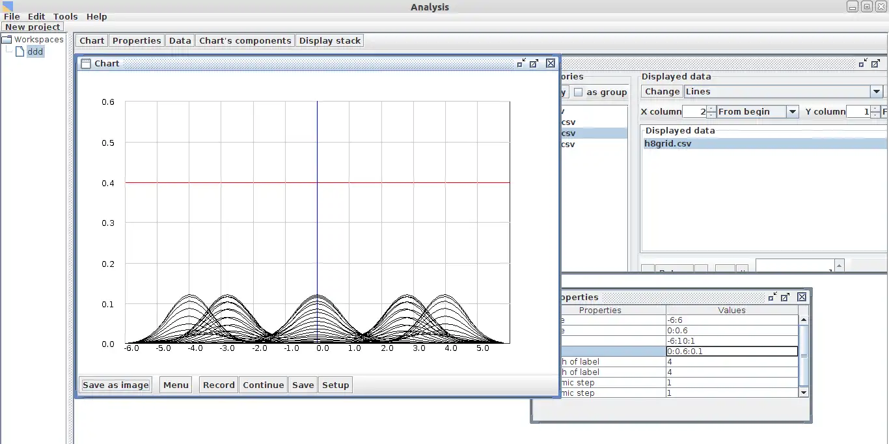Viewport: 889px width, 444px height.
Task: Decrement the Y column spinner value
Action: point(874,115)
